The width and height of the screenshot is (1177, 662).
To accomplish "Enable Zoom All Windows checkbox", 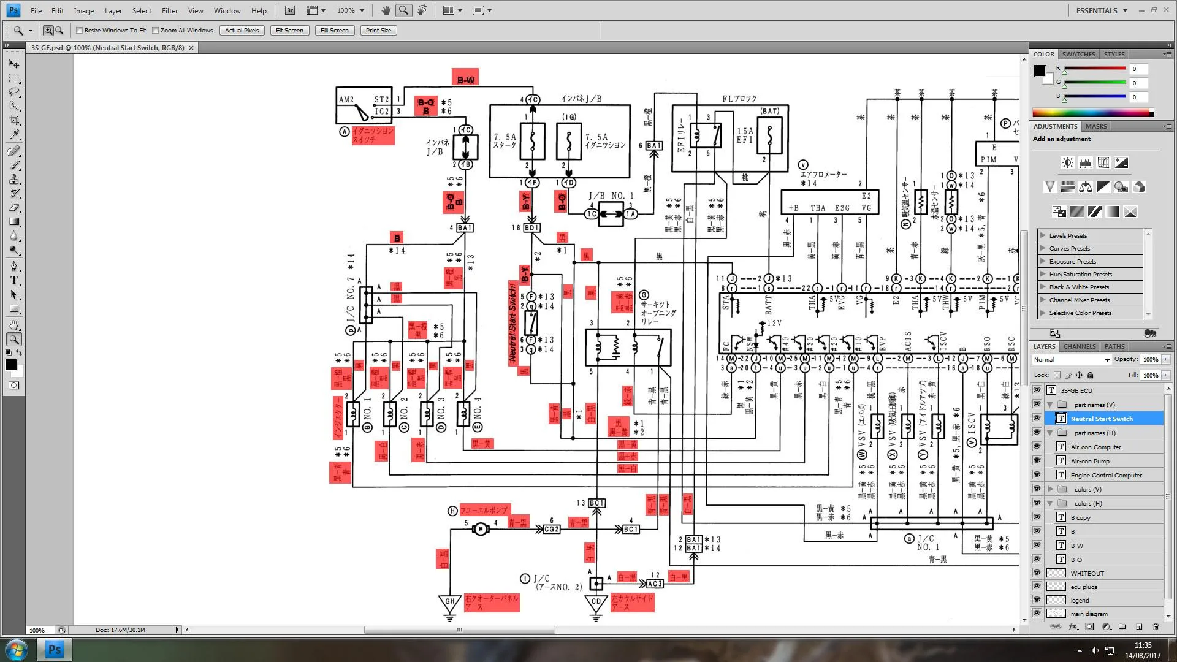I will [x=156, y=30].
